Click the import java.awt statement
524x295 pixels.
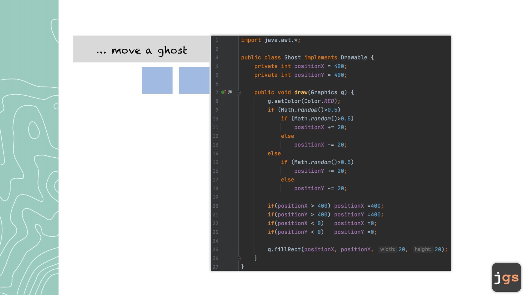click(270, 40)
